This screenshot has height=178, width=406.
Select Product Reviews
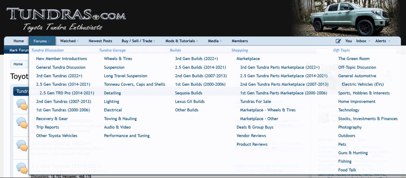coord(252,144)
